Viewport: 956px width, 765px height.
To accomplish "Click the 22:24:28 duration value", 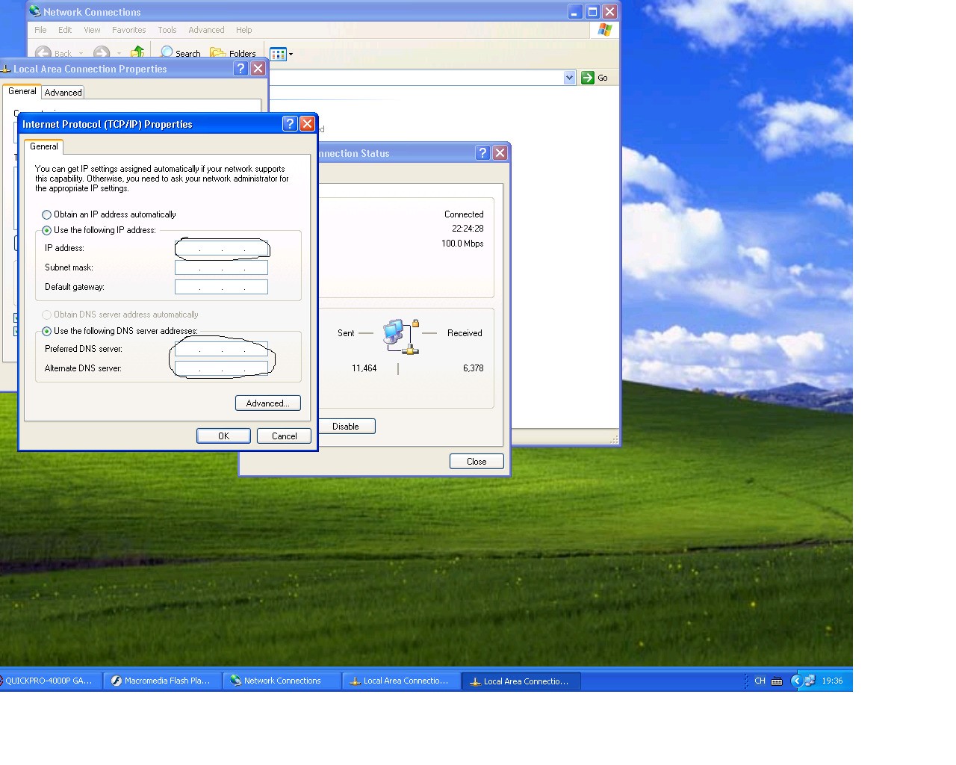I will (x=468, y=229).
